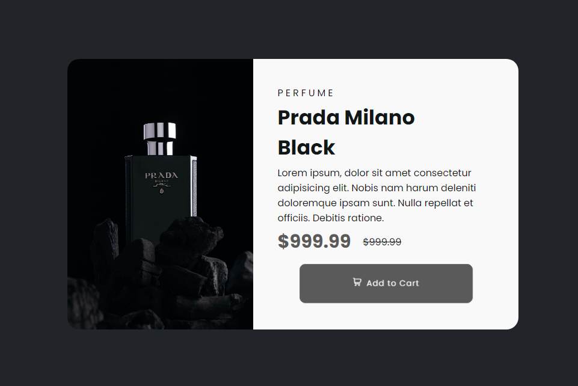Screen dimensions: 578x386
Task: Click the word Black in product title
Action: pos(306,147)
